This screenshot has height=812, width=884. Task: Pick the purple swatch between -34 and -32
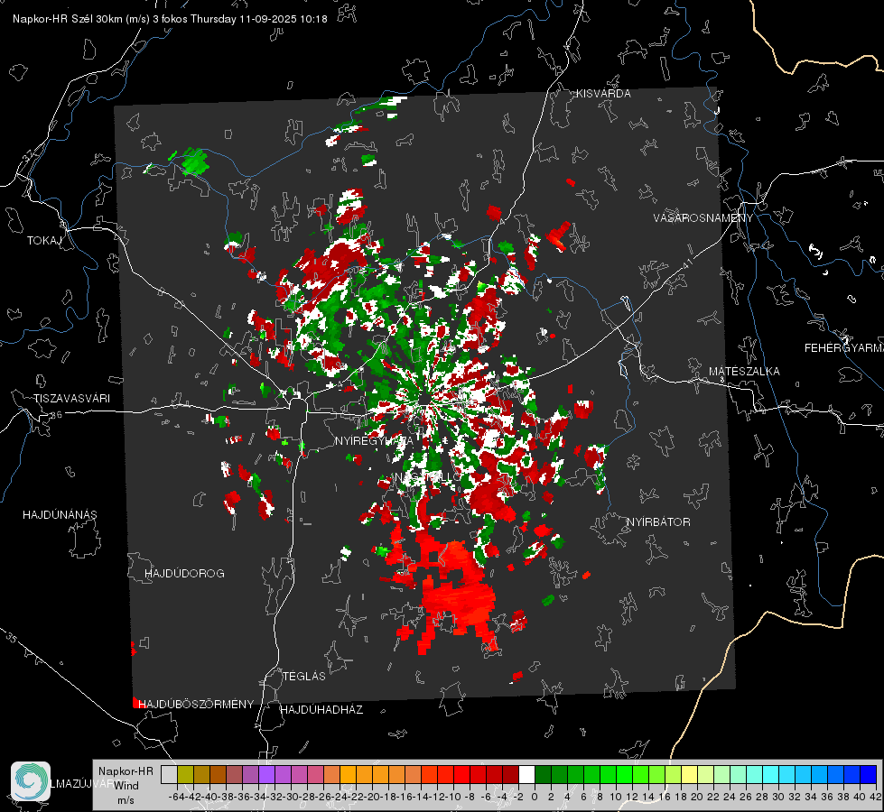(x=266, y=774)
